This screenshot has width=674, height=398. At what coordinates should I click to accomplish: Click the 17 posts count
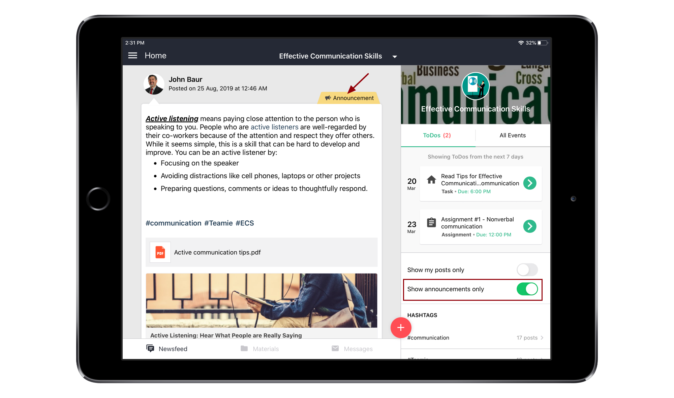coord(527,338)
